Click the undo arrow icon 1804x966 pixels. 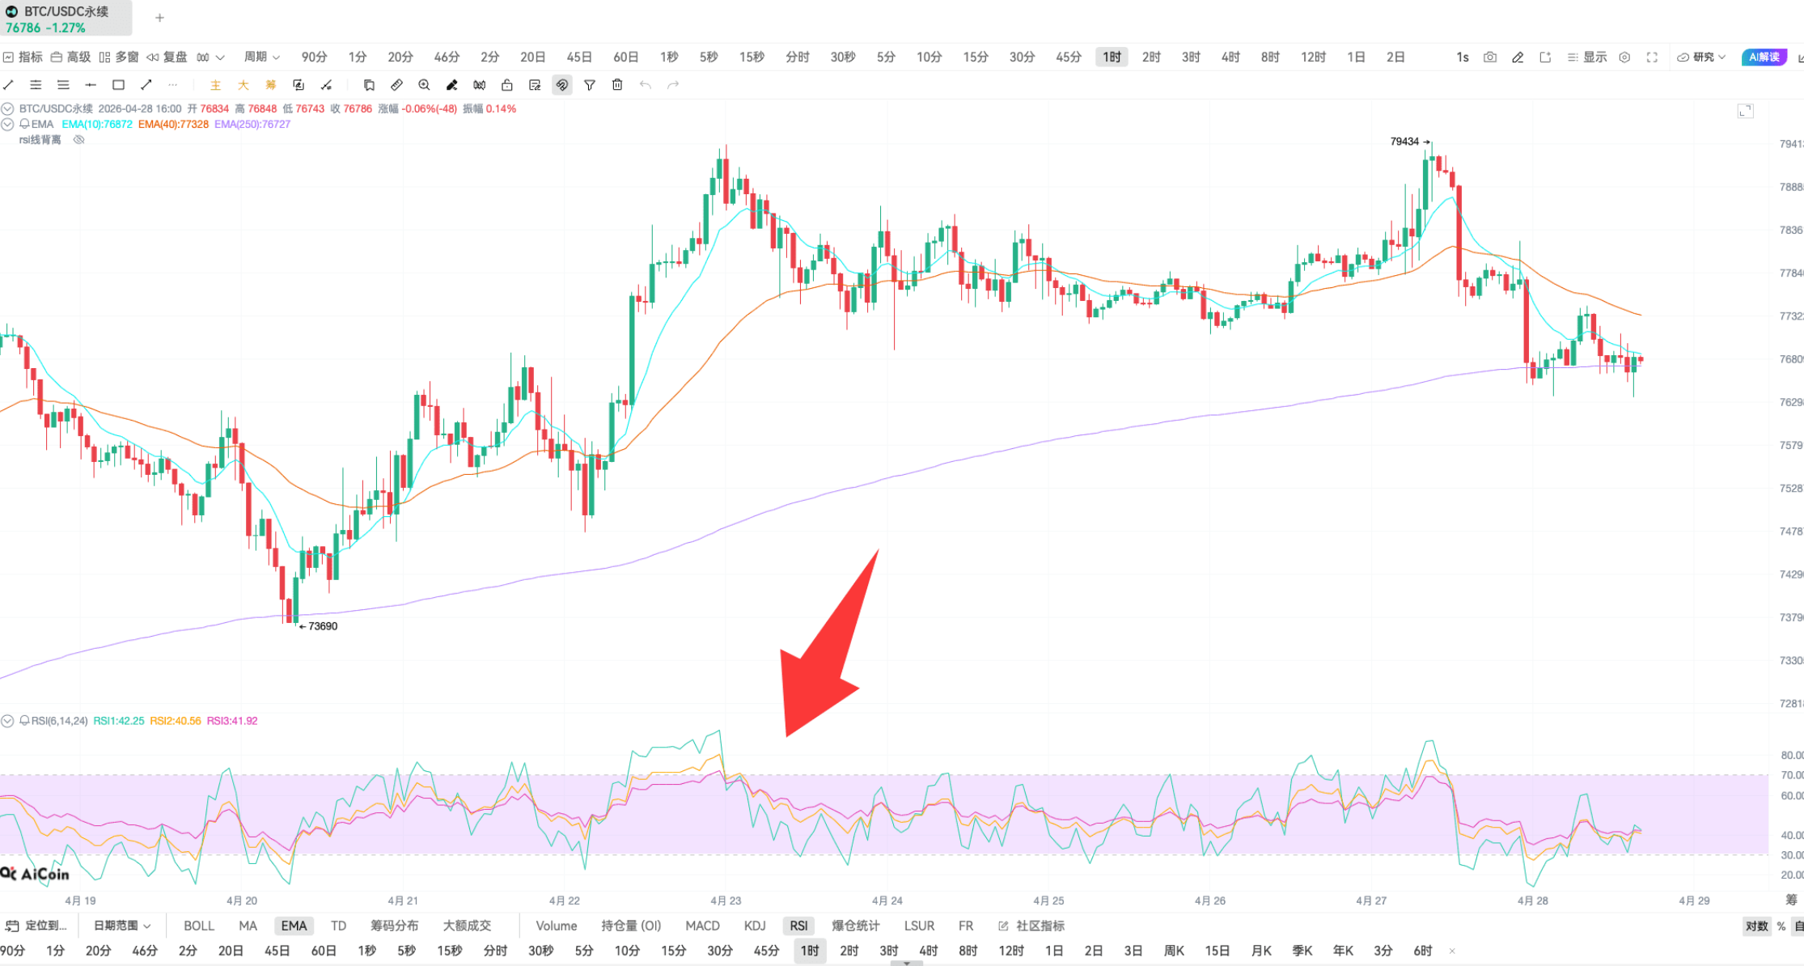pos(645,84)
